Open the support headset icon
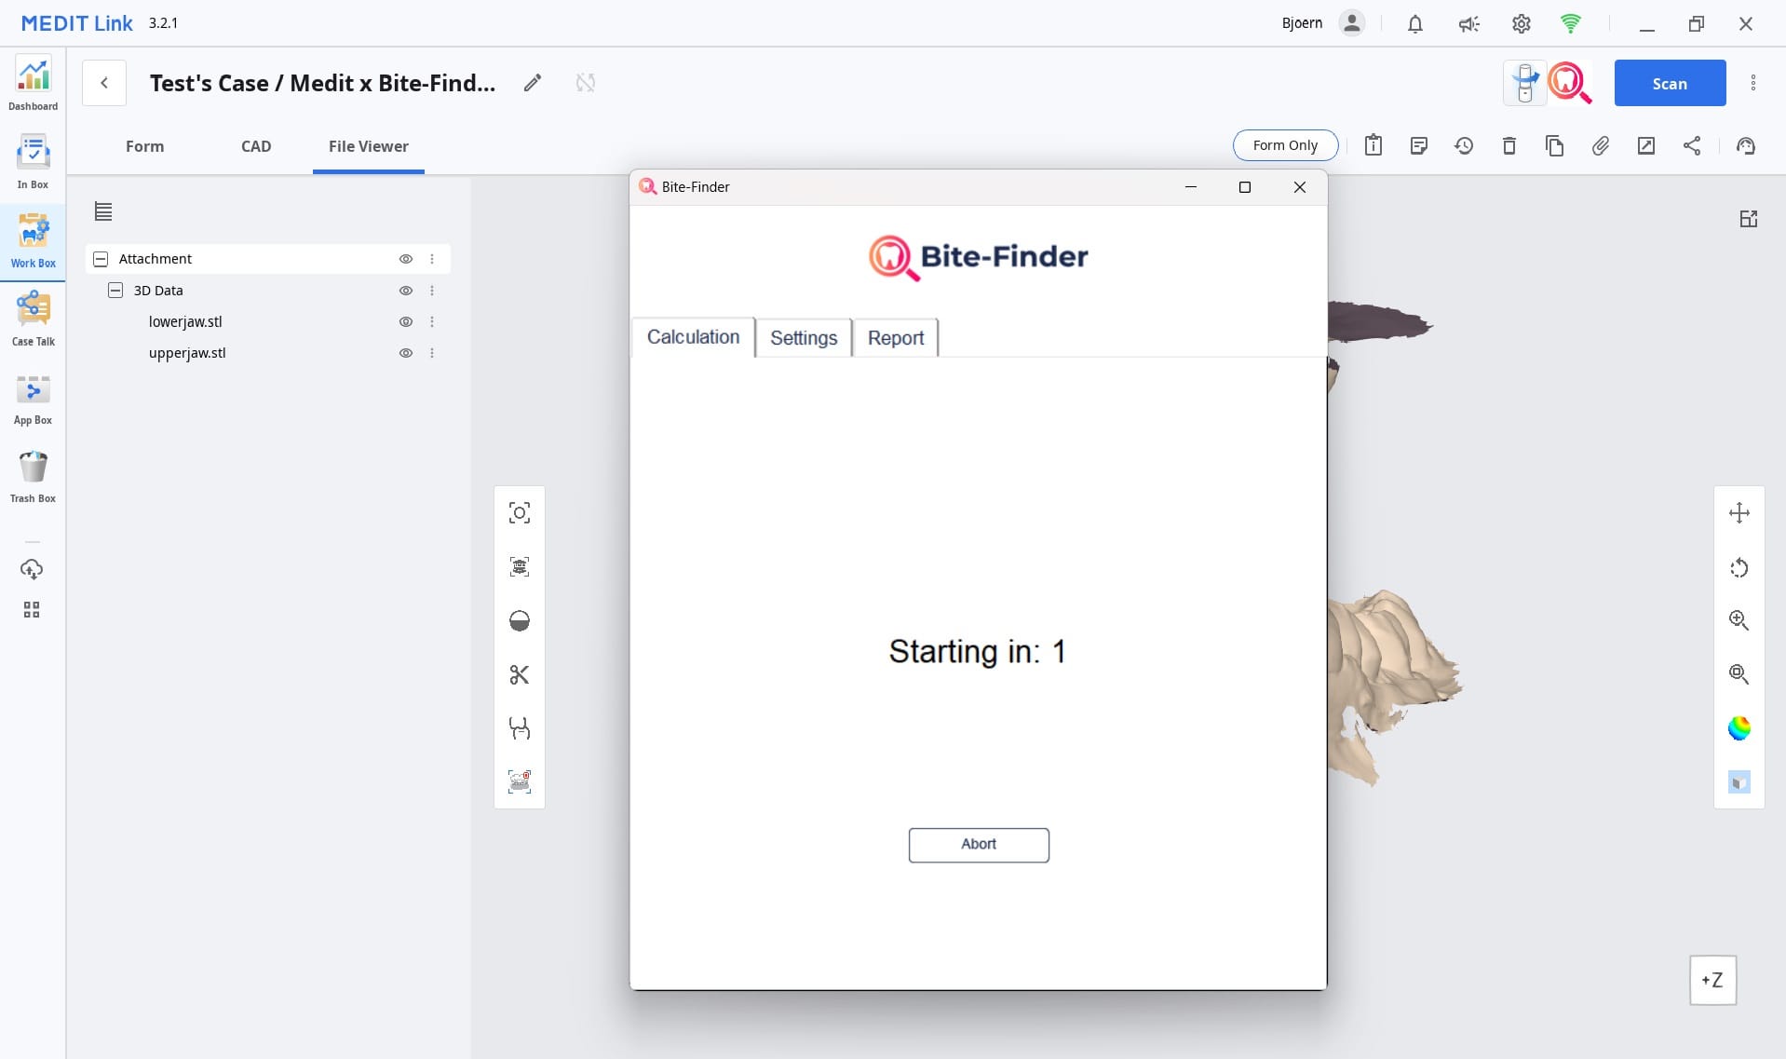This screenshot has width=1786, height=1059. tap(1746, 145)
